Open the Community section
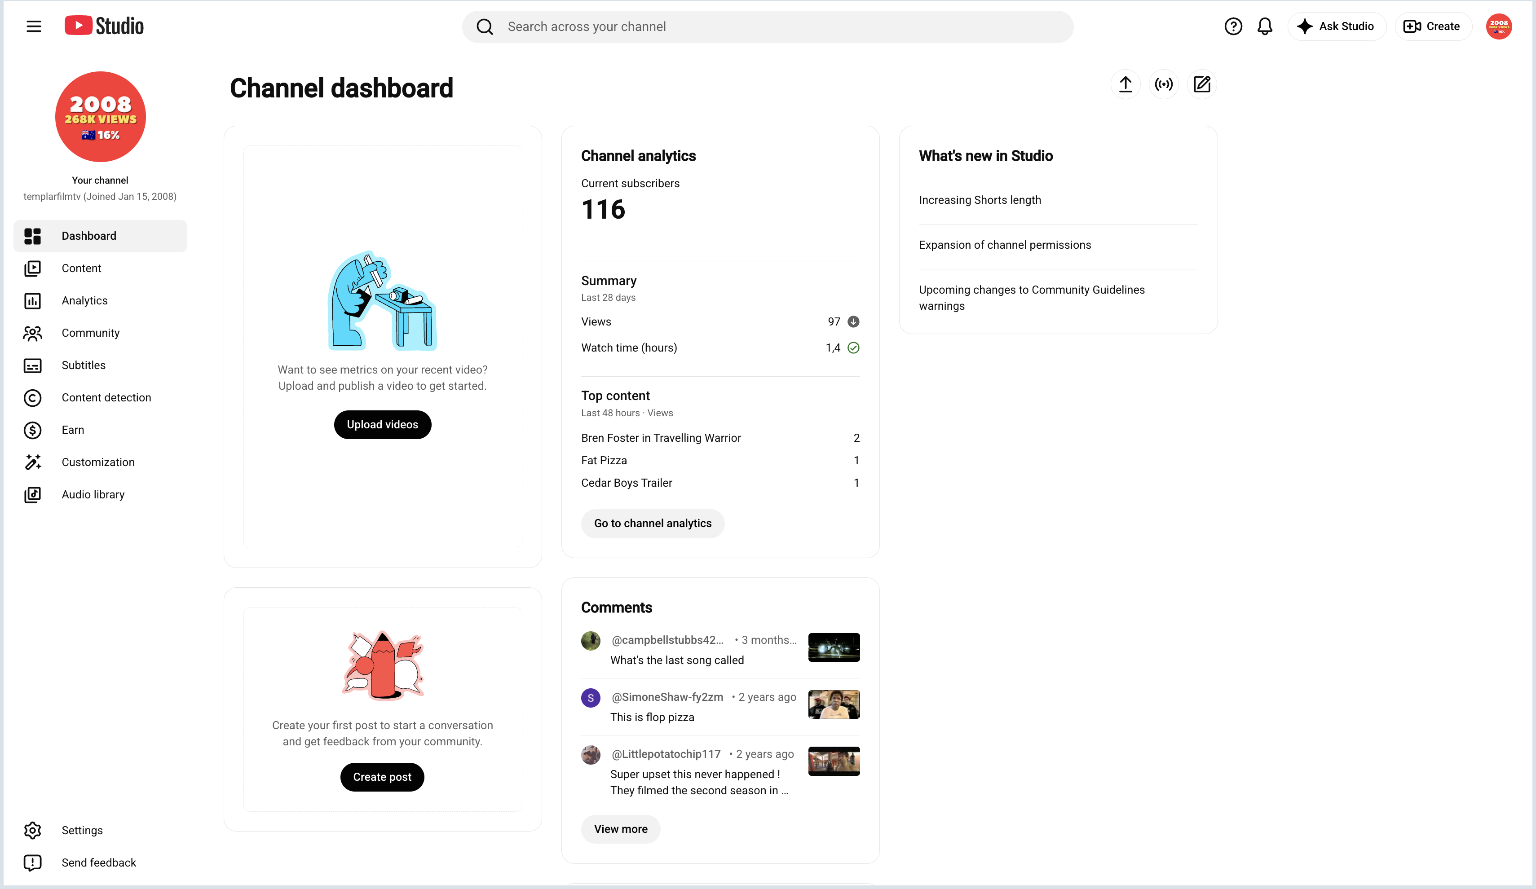This screenshot has height=889, width=1536. tap(90, 333)
